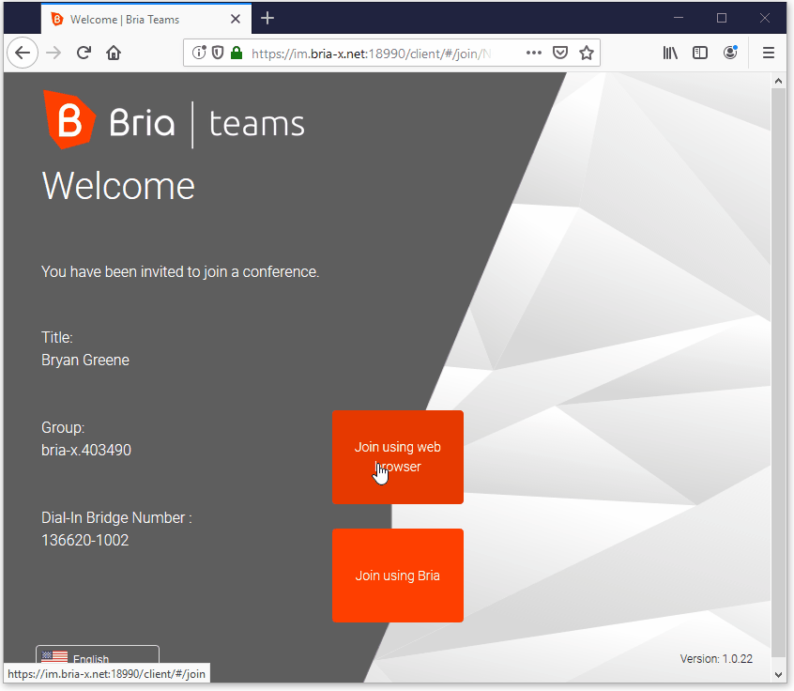Click dial-in number 136620-1002
Viewport: 794px width, 691px height.
click(x=85, y=540)
